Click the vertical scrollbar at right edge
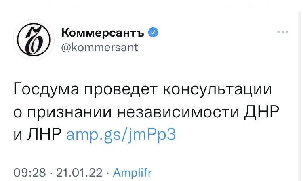Viewport: 303px width, 181px height. pos(299,96)
